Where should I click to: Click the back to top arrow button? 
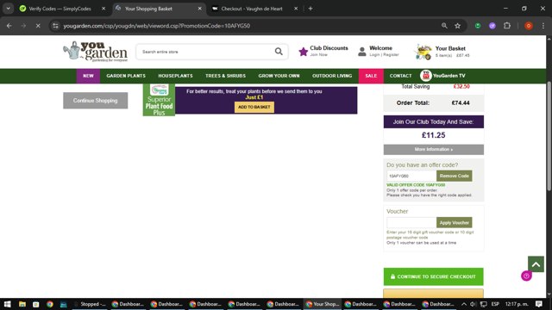[x=536, y=264]
